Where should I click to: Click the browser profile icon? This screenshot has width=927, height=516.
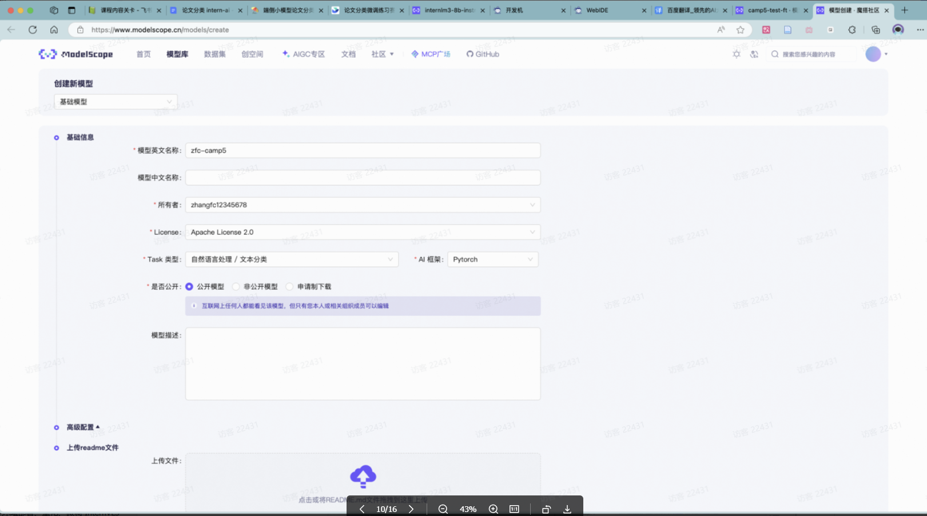(x=898, y=30)
